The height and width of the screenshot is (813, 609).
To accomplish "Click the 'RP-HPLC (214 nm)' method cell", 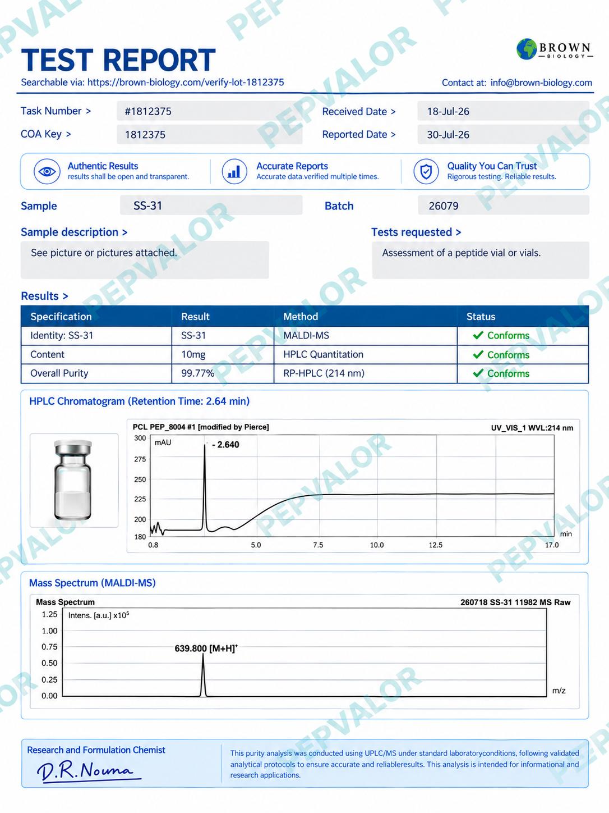I will click(x=366, y=373).
